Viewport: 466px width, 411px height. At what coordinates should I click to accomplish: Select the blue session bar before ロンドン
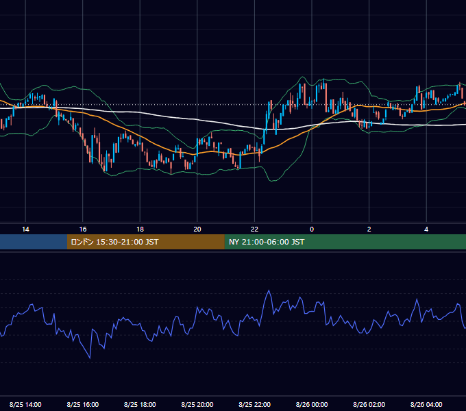(34, 242)
